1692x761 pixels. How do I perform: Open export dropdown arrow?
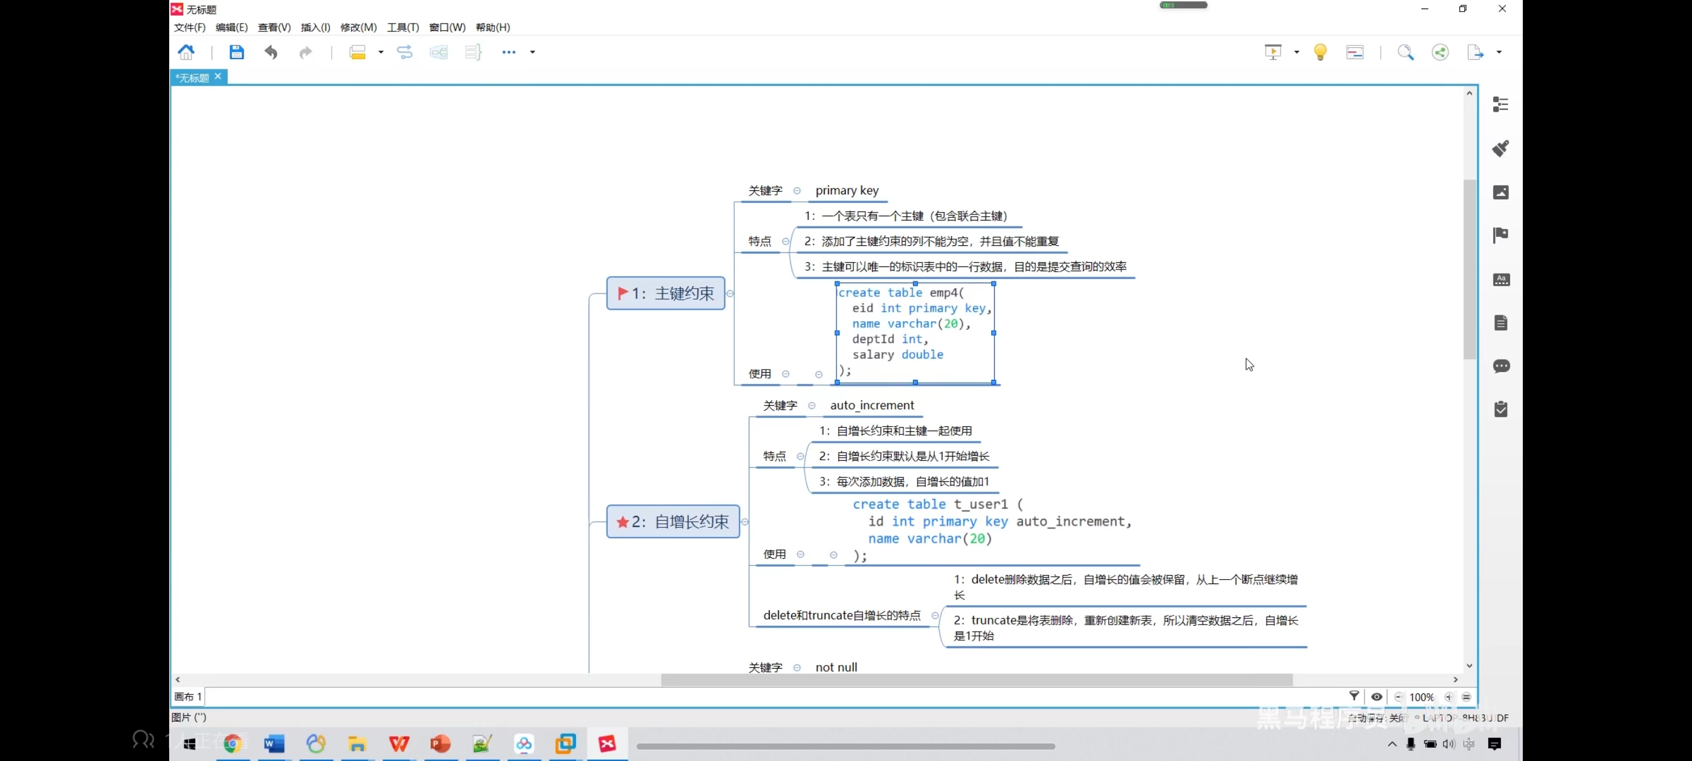tap(1499, 52)
